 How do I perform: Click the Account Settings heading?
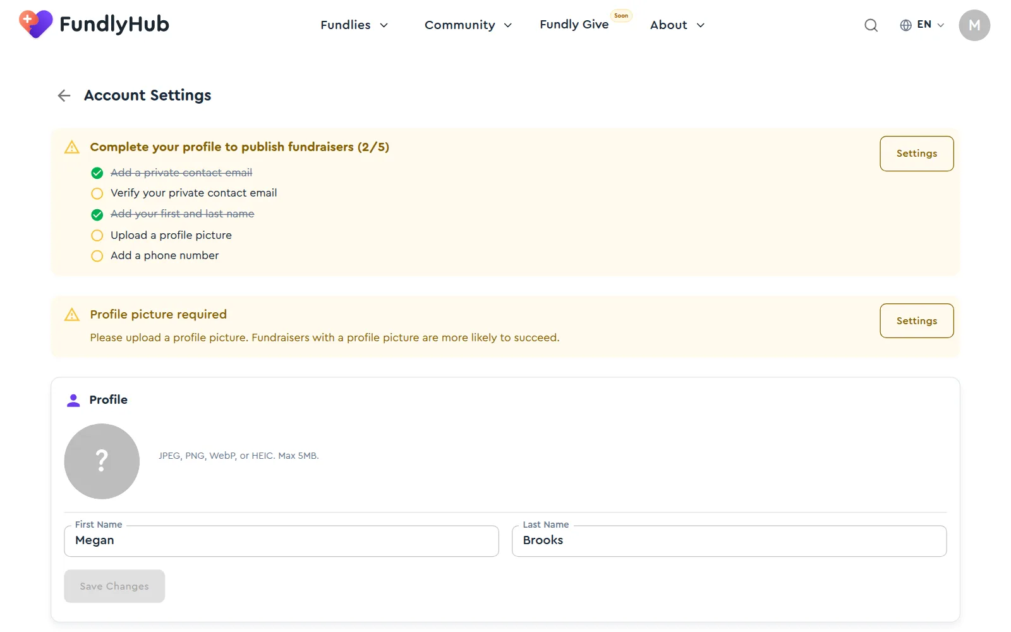tap(147, 95)
